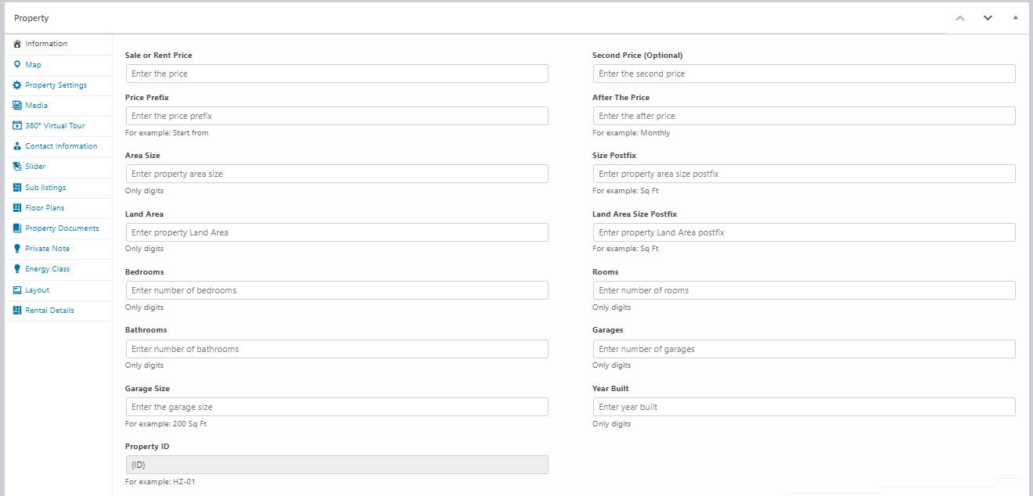The width and height of the screenshot is (1033, 496).
Task: Open the Energy Class tab
Action: (x=59, y=269)
